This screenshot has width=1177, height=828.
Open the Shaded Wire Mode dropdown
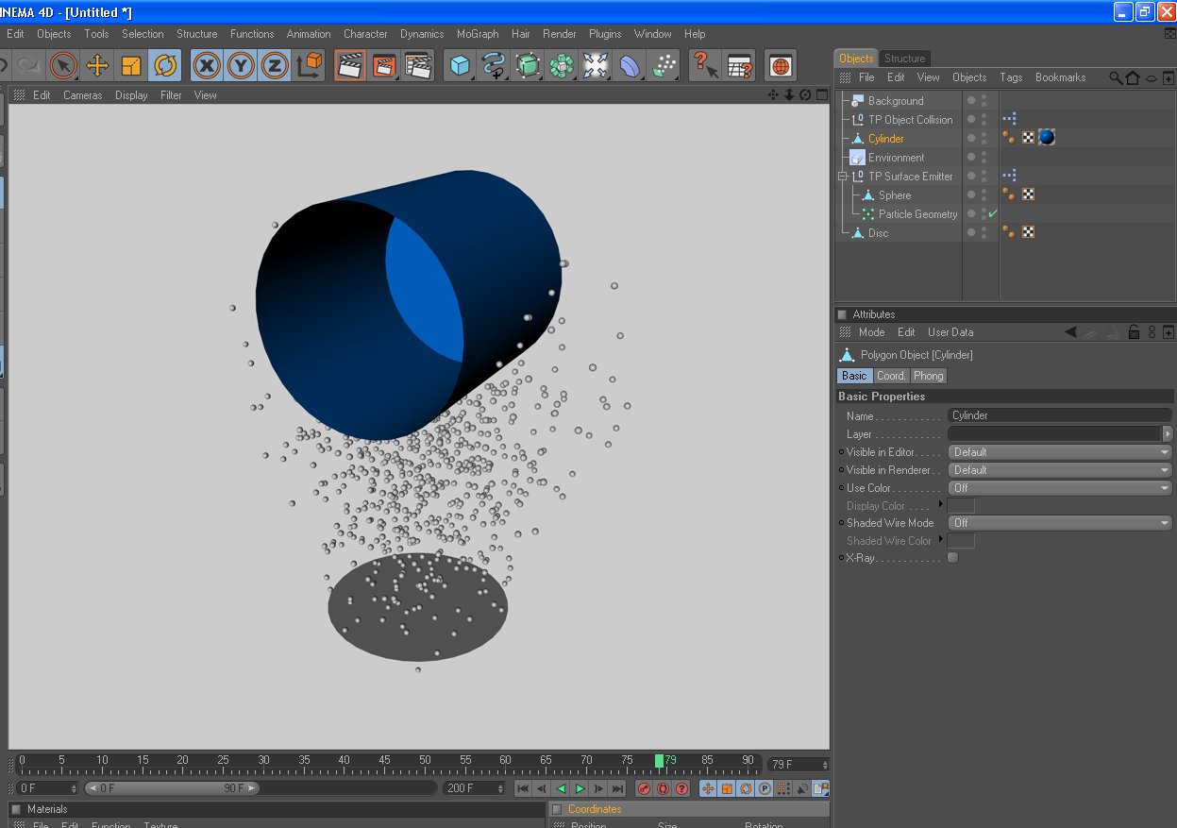point(1059,523)
